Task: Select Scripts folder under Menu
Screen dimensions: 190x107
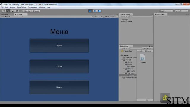Action: [131, 67]
